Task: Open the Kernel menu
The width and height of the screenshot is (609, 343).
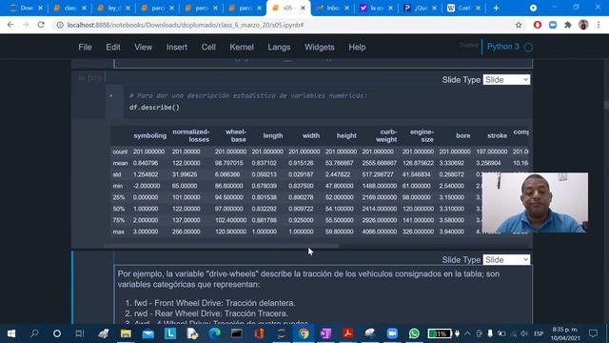Action: point(242,47)
